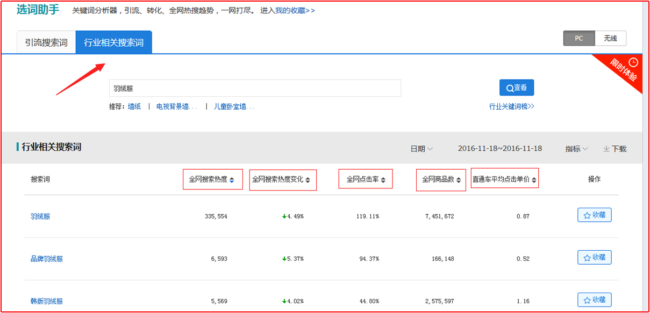Sort by 全网点击率 column arrows
Image resolution: width=650 pixels, height=313 pixels.
pos(383,180)
